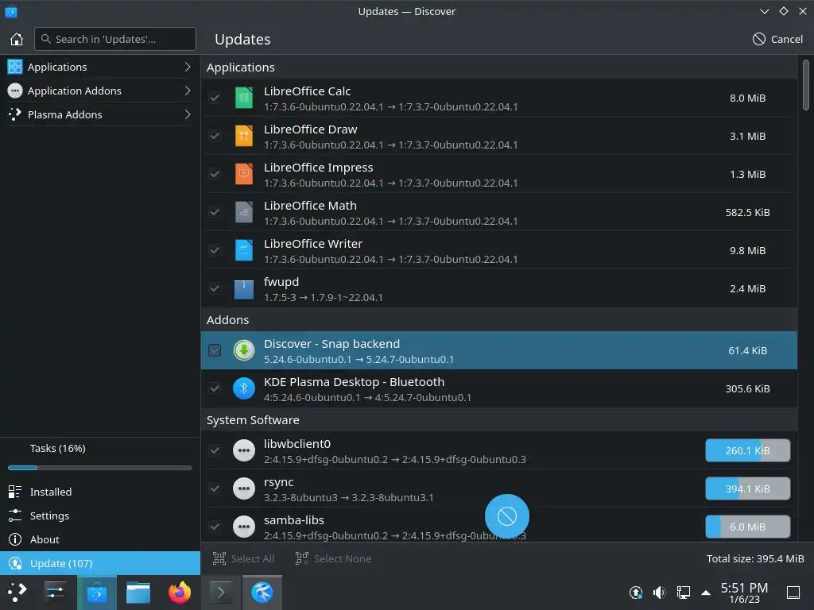This screenshot has height=610, width=814.
Task: Click the fwupd '2.4 MiB' size text
Action: [747, 289]
